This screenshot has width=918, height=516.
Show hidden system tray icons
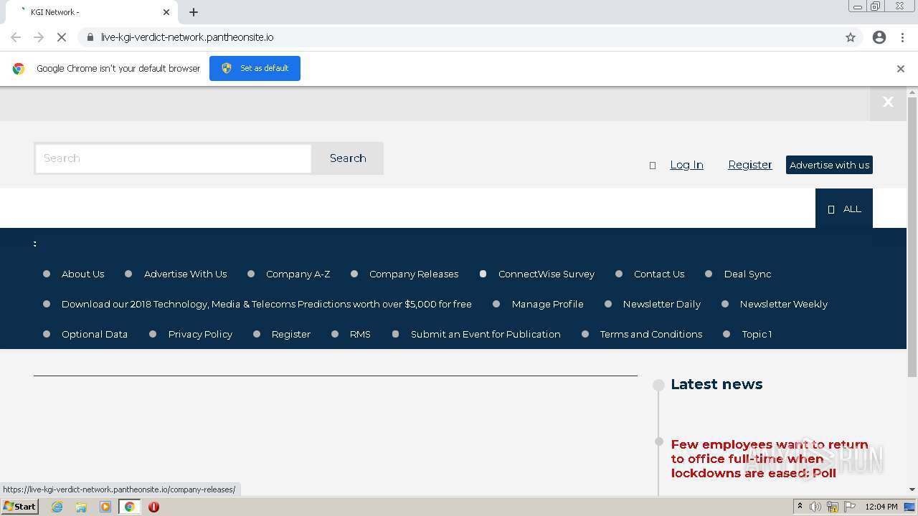tap(800, 507)
